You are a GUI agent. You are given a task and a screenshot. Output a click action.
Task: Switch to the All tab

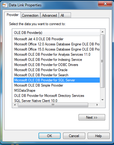65,15
